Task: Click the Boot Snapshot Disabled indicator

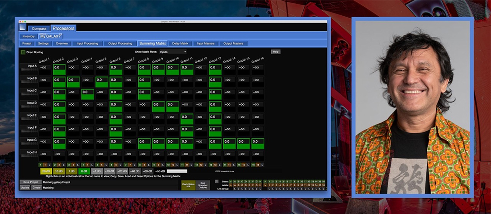Action: [203, 184]
